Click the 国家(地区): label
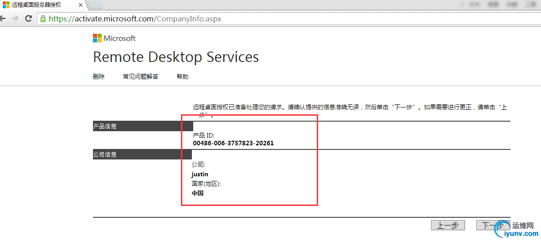This screenshot has height=241, width=541. pyautogui.click(x=206, y=184)
